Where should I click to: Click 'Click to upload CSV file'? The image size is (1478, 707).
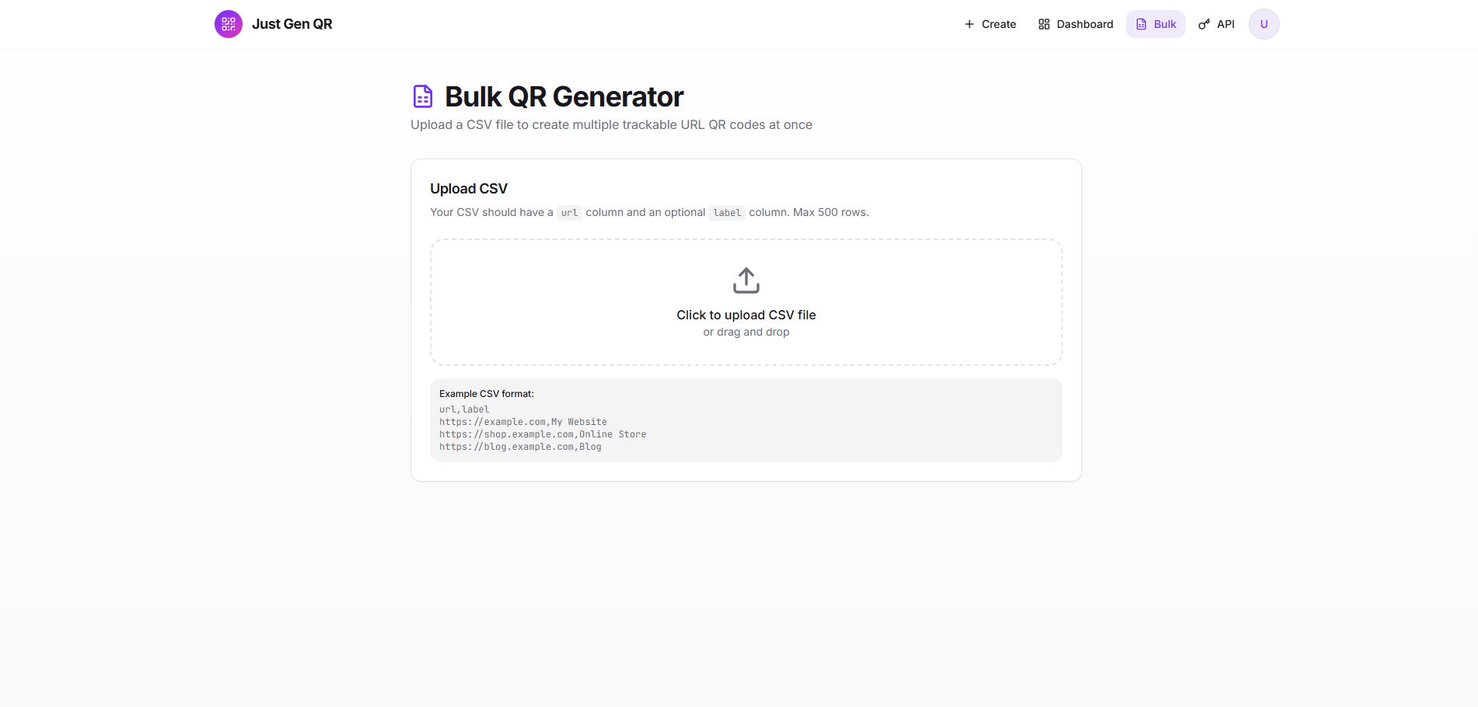point(746,315)
